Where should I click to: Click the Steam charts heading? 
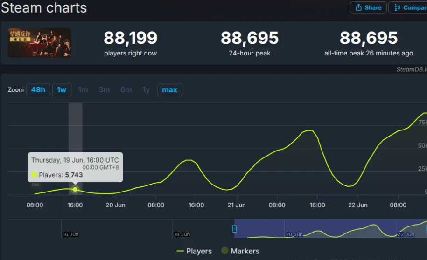[44, 7]
